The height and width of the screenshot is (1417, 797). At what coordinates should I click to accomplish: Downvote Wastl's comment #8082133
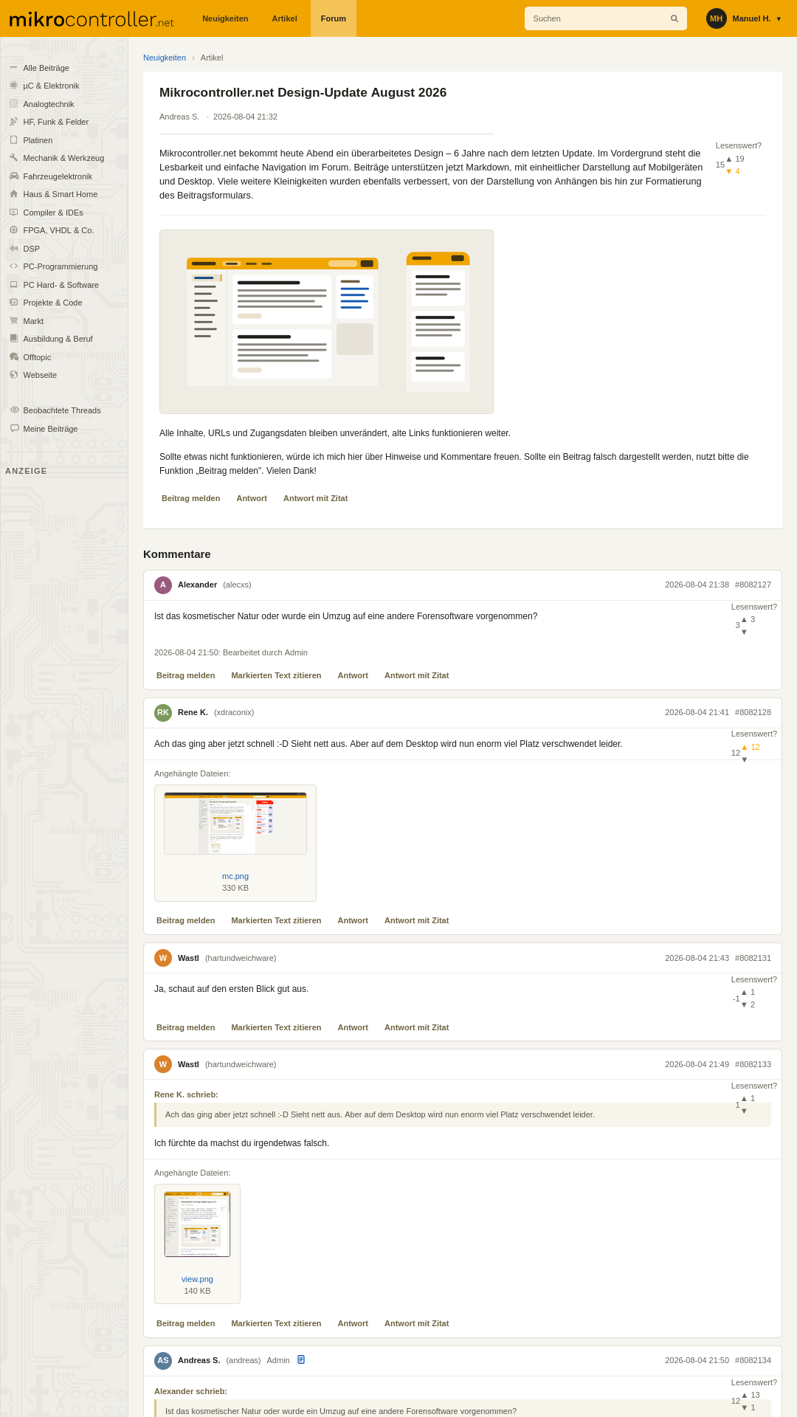click(x=744, y=1111)
